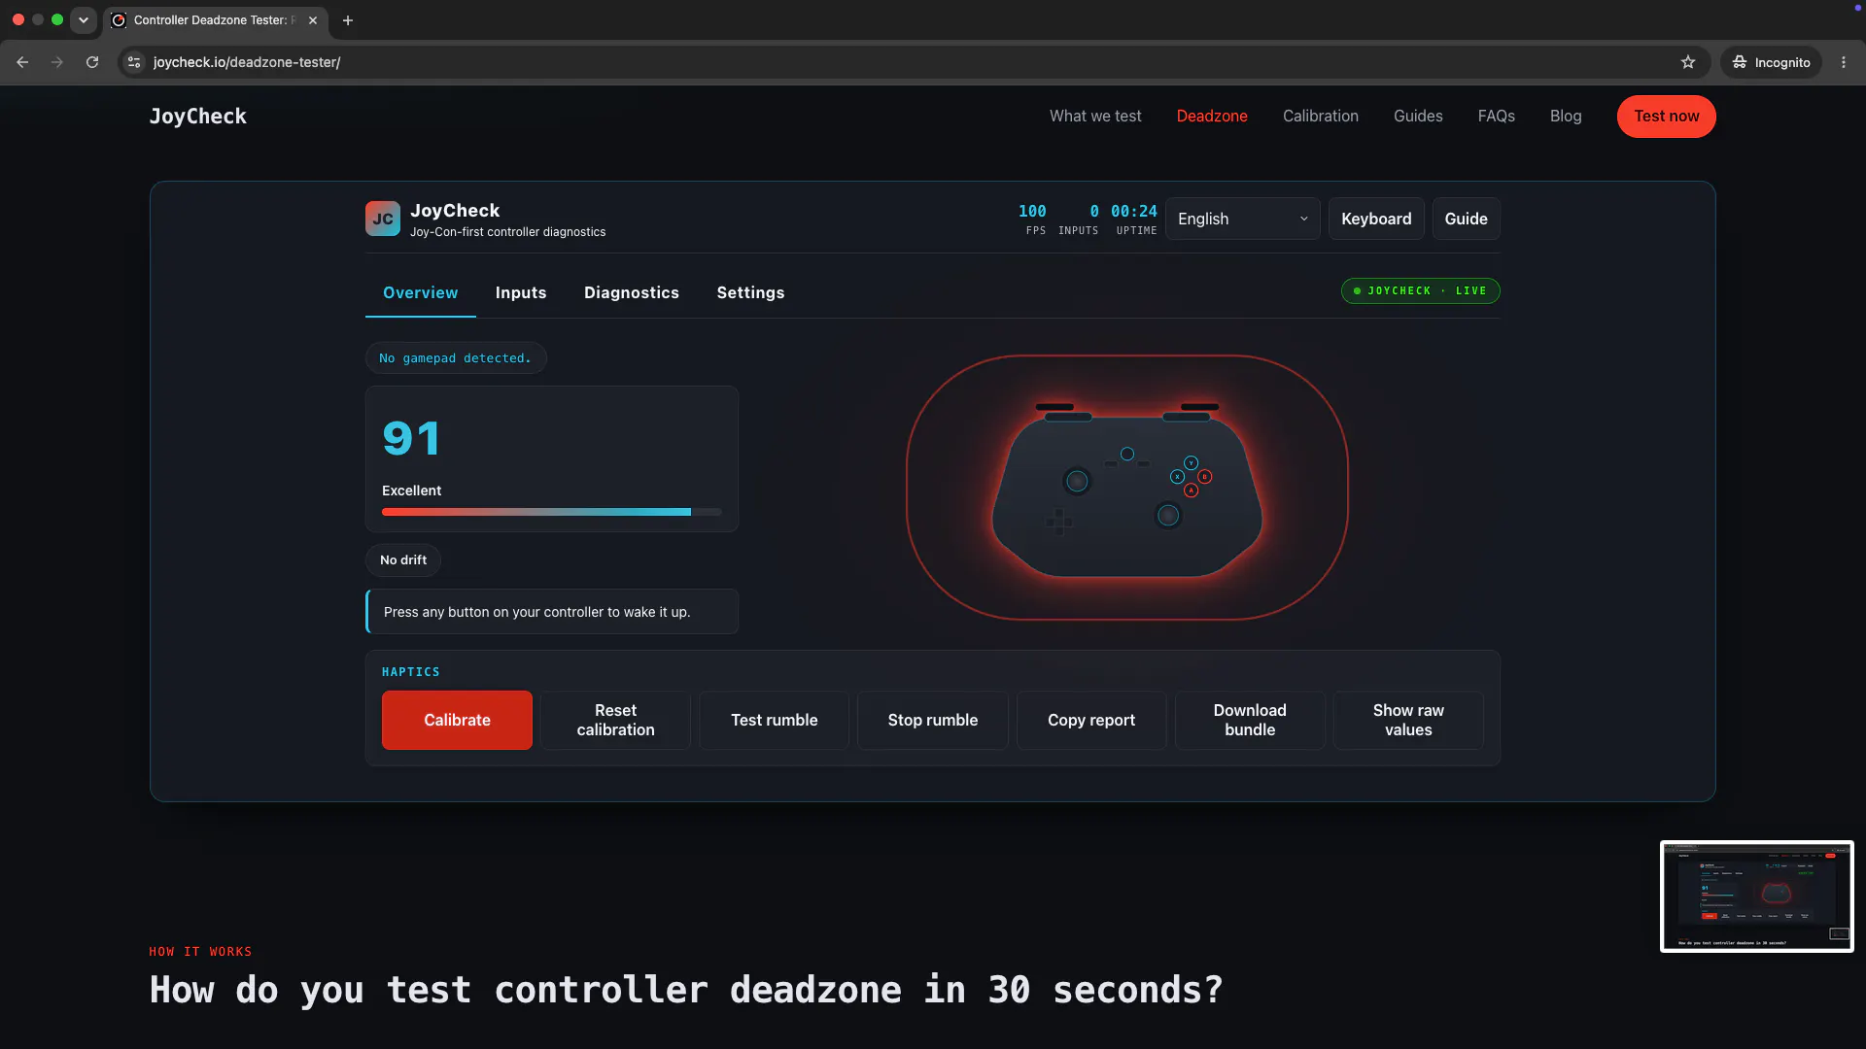Click the B face button on the controller graphic
Image resolution: width=1866 pixels, height=1049 pixels.
1204,477
